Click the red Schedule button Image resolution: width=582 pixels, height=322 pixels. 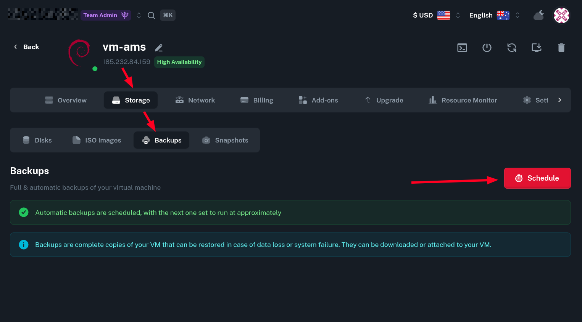click(537, 178)
